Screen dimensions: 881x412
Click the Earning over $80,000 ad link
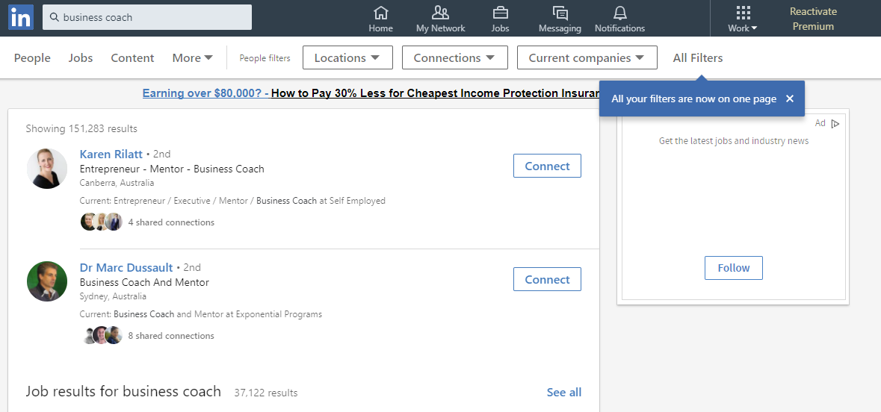(x=205, y=93)
